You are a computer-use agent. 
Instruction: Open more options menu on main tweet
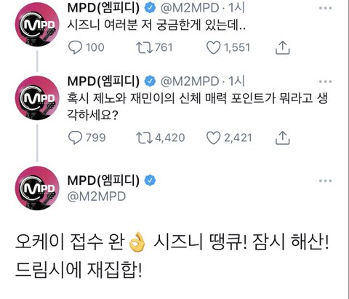(x=325, y=180)
